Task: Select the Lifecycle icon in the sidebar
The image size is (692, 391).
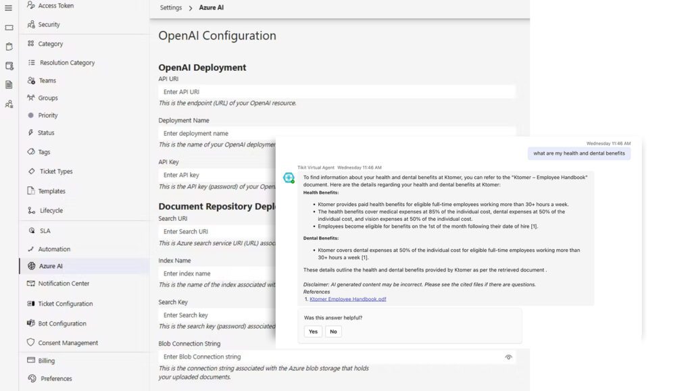Action: pos(30,211)
